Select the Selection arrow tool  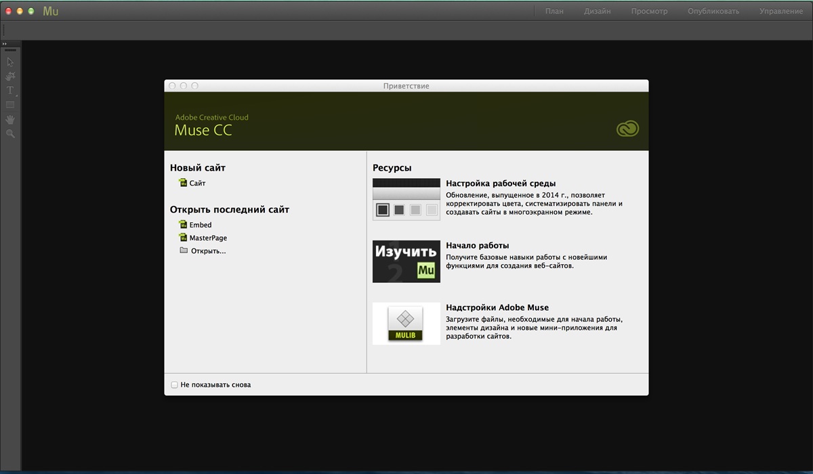click(10, 62)
